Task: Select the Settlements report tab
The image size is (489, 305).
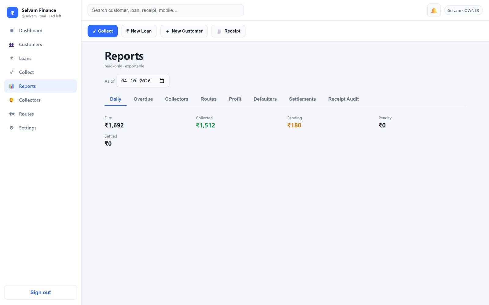Action: [302, 99]
